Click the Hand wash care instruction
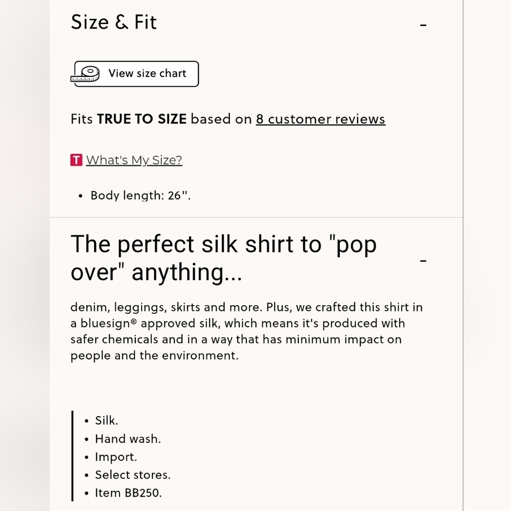511x511 pixels. coord(127,438)
